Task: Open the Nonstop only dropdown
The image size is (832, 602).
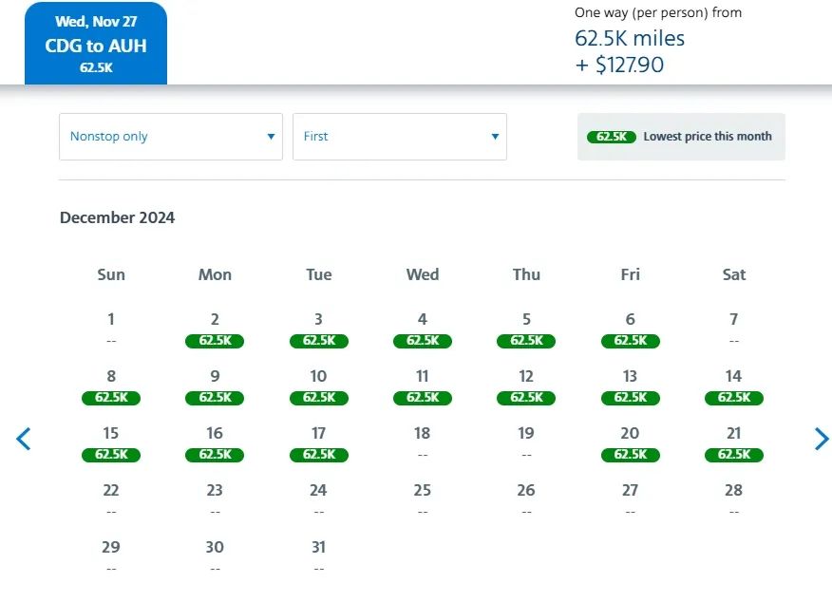Action: (171, 137)
